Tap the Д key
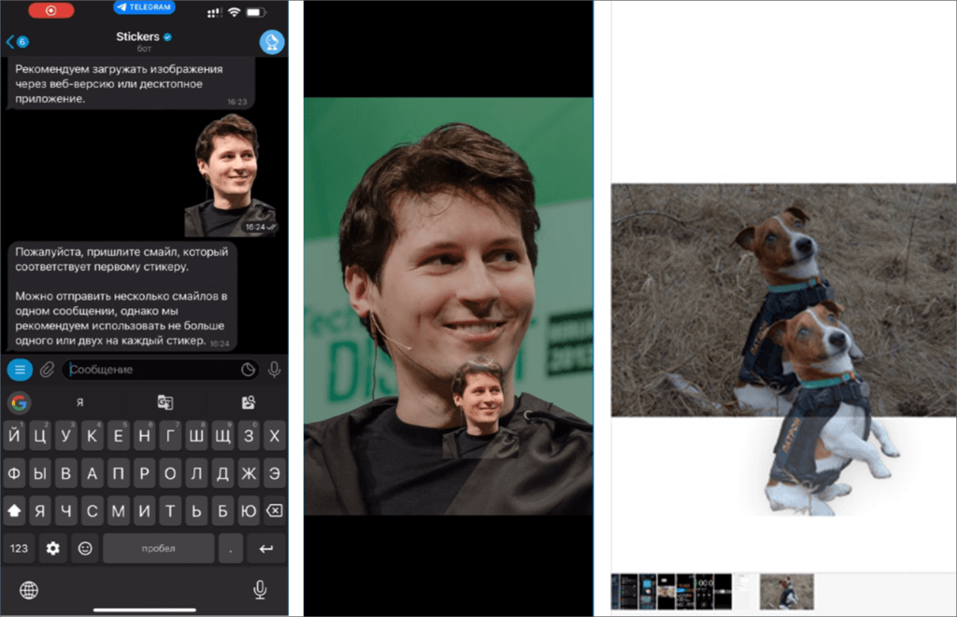The width and height of the screenshot is (957, 617). click(x=222, y=473)
